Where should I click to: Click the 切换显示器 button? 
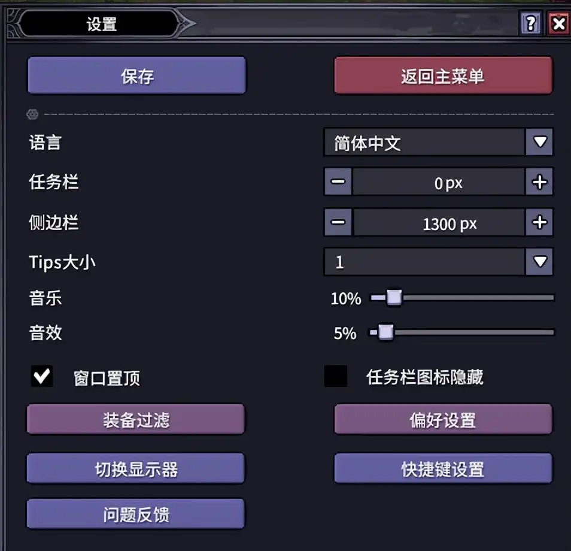[135, 468]
